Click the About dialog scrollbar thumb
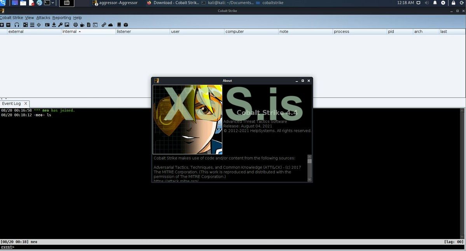Image resolution: width=466 pixels, height=251 pixels. pos(309,161)
